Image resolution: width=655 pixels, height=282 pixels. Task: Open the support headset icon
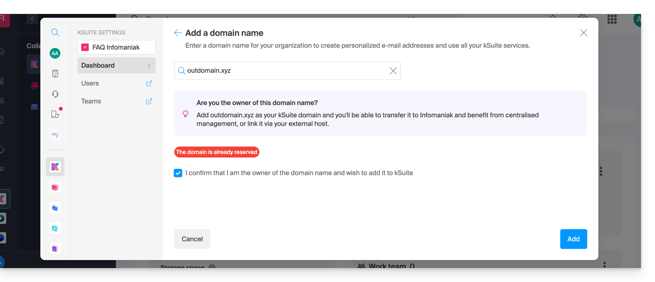[x=55, y=94]
